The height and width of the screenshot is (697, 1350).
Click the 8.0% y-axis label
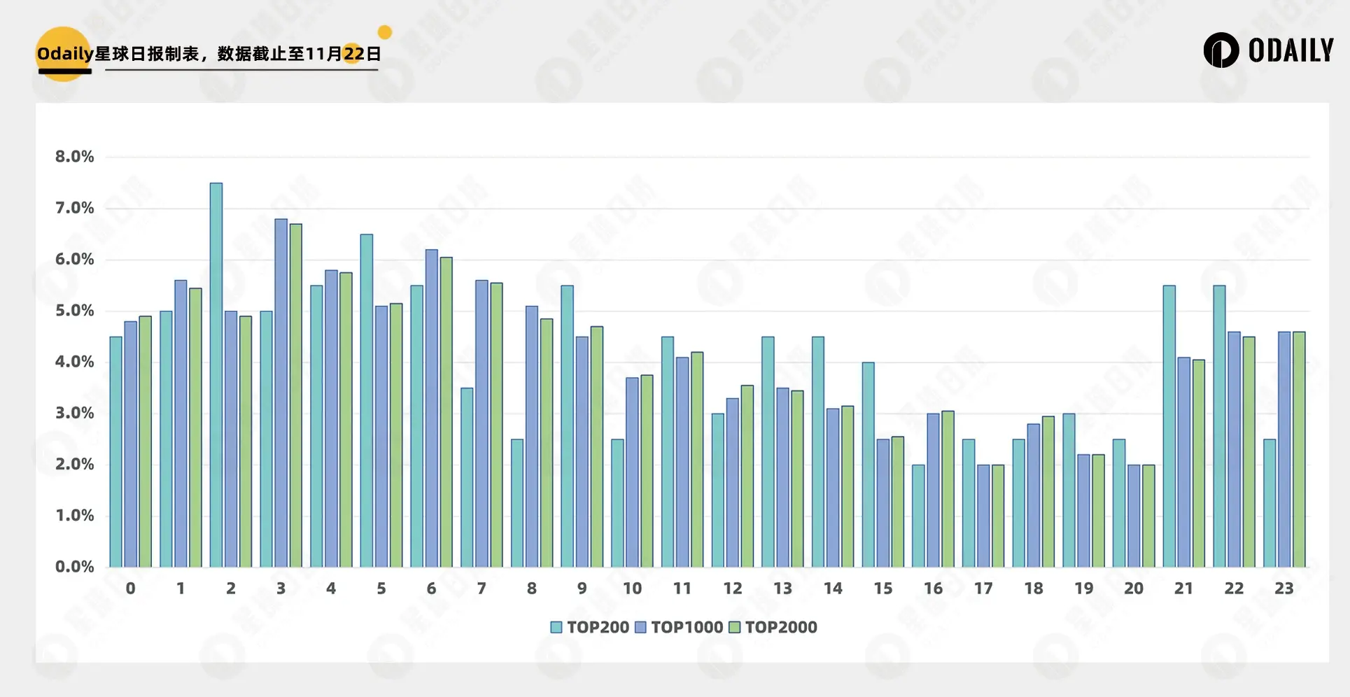74,157
